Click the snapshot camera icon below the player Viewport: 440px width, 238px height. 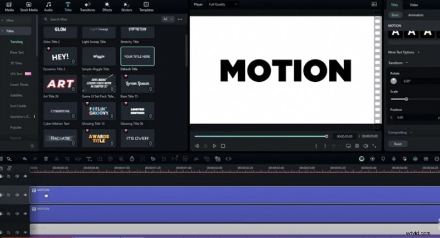[357, 146]
